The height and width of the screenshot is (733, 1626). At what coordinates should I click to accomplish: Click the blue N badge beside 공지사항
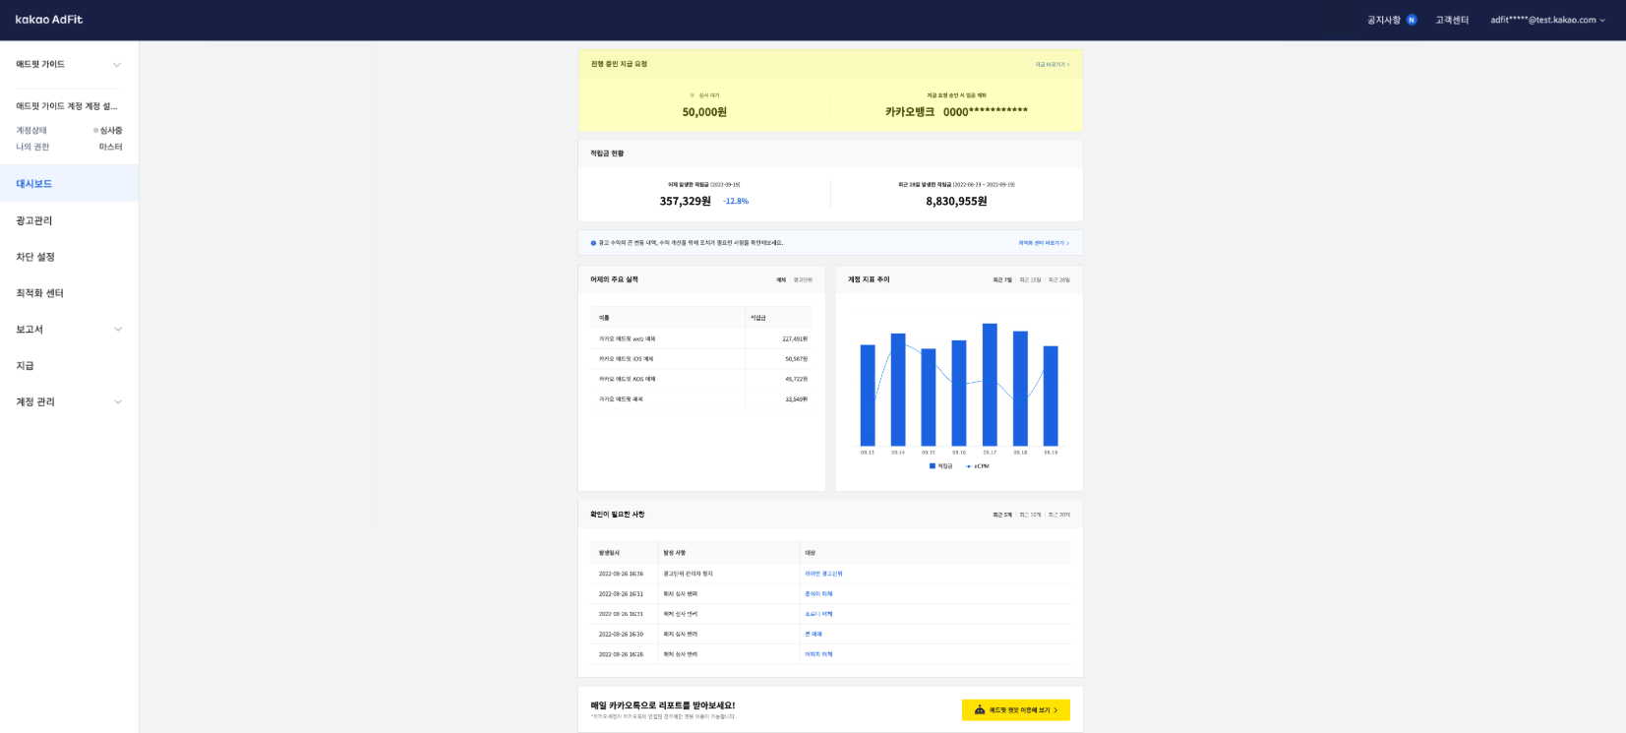[x=1412, y=20]
